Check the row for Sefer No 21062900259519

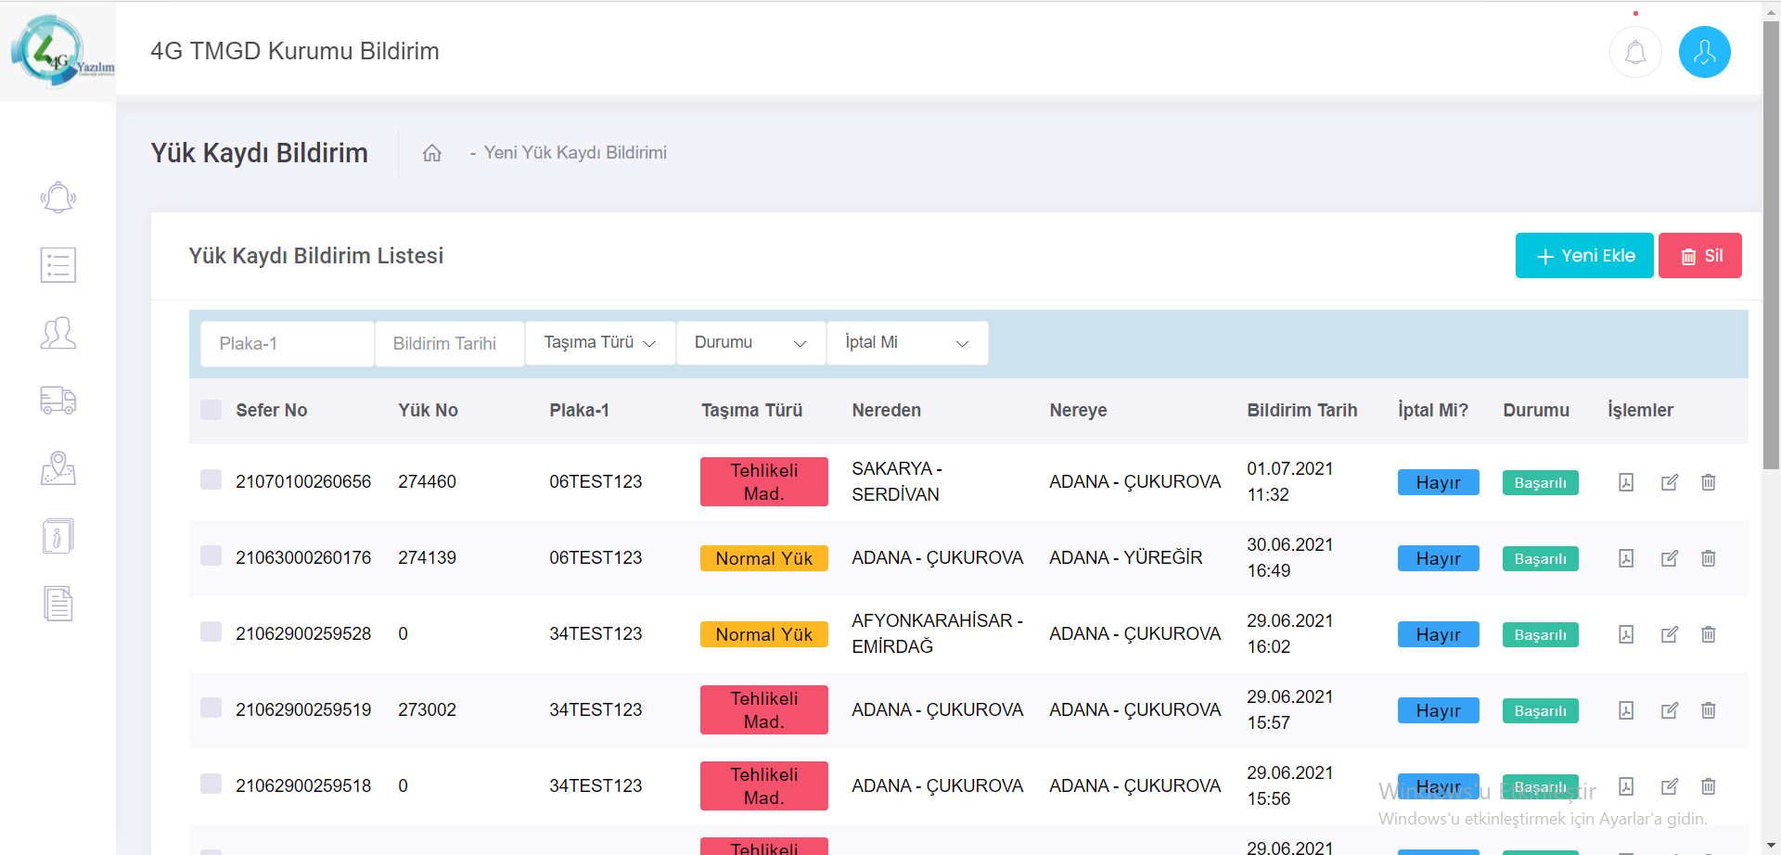[211, 708]
